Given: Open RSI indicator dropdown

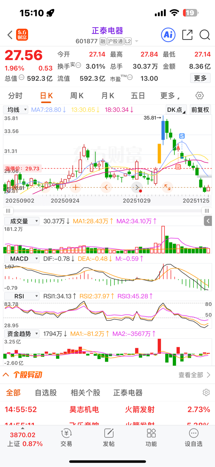Looking at the screenshot, I should click(22, 296).
